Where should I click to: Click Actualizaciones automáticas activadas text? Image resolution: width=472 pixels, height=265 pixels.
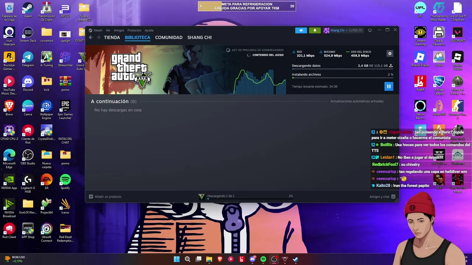click(357, 101)
